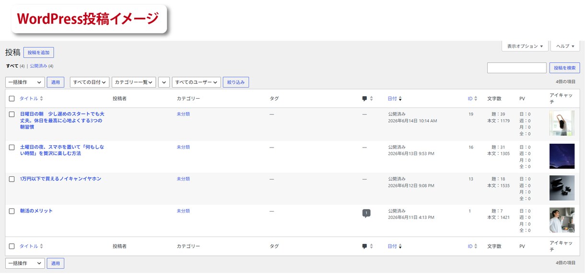This screenshot has height=274, width=585.
Task: Click the night sky thumbnail of 土曜日の夜
Action: 562,156
